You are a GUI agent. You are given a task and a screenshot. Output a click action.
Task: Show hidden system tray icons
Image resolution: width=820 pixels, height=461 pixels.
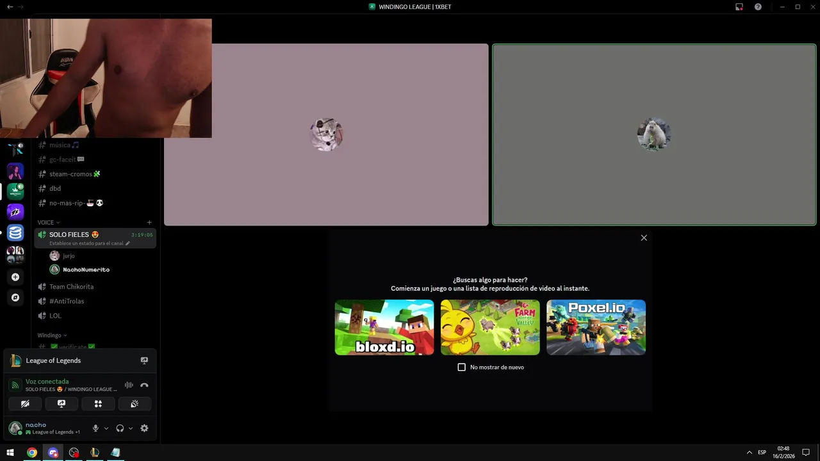tap(749, 452)
